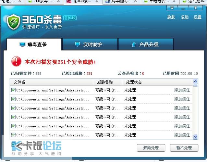Close the 【360杀 browser tab
The height and width of the screenshot is (162, 207).
[97, 1]
